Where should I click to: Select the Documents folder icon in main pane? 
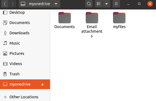(x=65, y=18)
